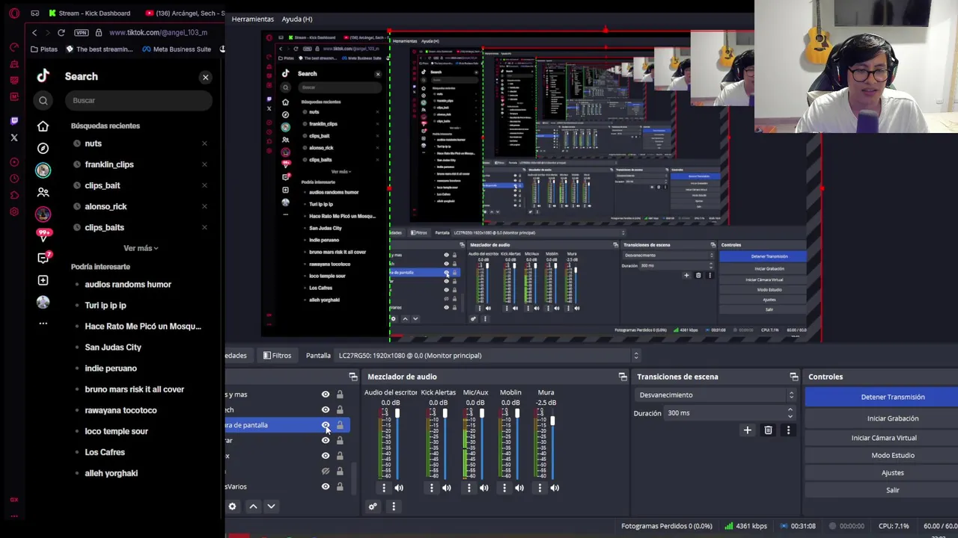Image resolution: width=958 pixels, height=538 pixels.
Task: Move selected OBS source down
Action: [x=271, y=507]
